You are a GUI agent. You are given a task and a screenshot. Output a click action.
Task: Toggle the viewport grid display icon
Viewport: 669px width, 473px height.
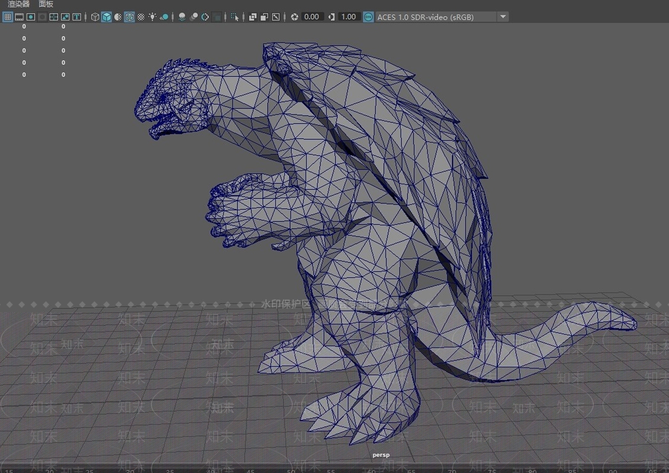[x=8, y=17]
